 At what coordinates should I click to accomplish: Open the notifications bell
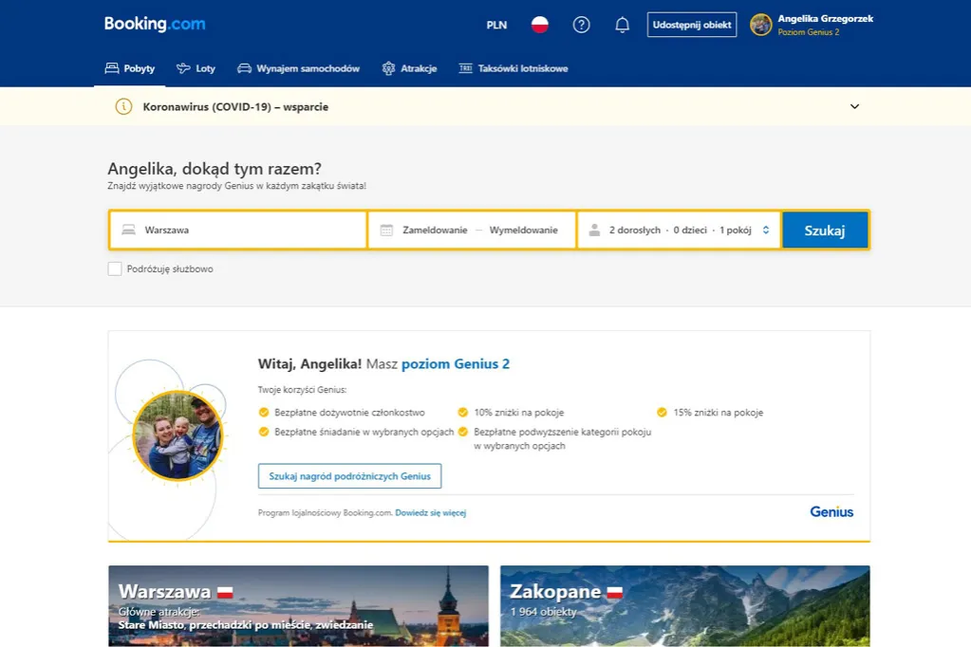(622, 24)
